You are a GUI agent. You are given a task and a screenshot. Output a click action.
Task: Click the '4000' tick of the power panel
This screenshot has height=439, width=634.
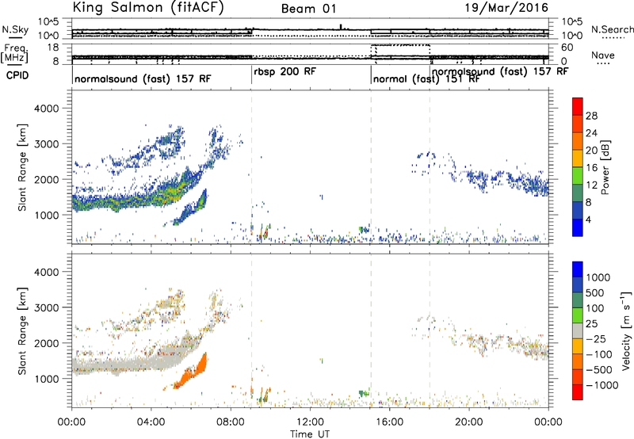click(x=46, y=109)
